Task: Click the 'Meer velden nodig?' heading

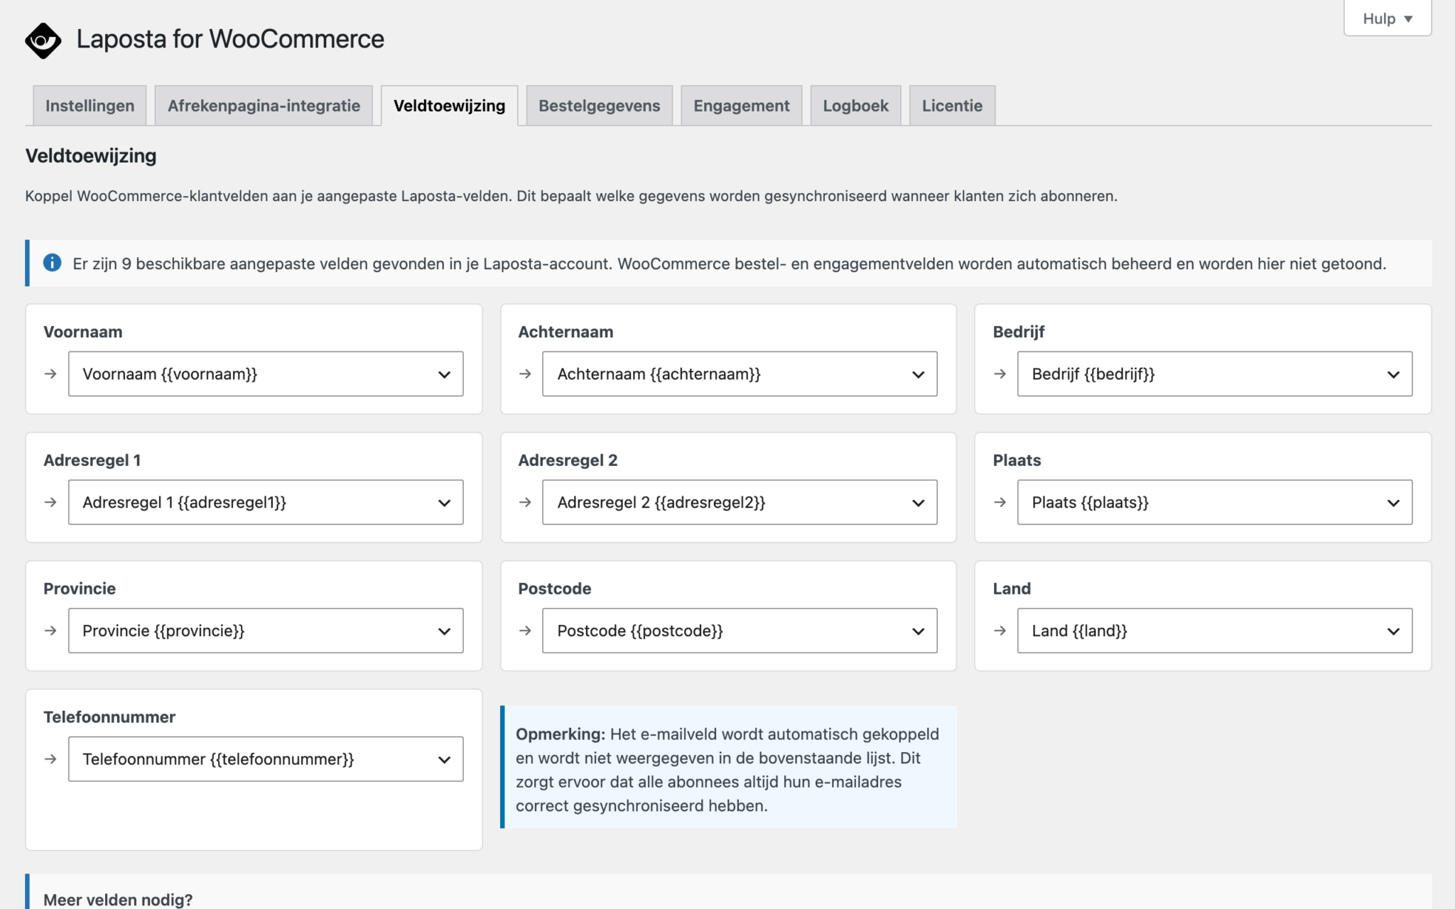Action: pyautogui.click(x=118, y=900)
